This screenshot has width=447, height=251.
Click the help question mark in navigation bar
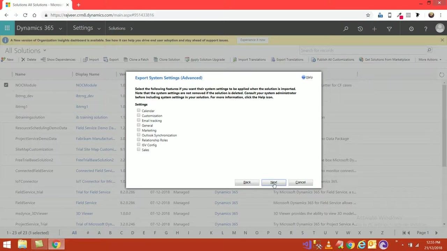426,29
